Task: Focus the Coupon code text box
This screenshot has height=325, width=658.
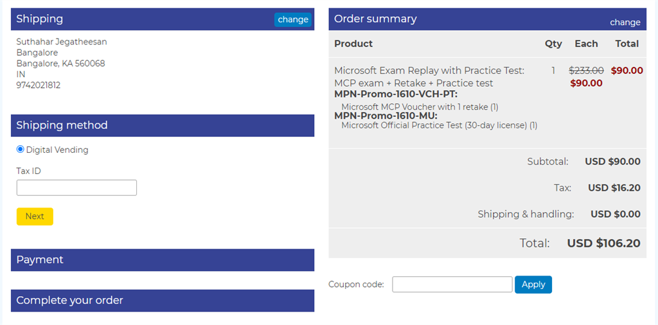Action: pyautogui.click(x=452, y=285)
